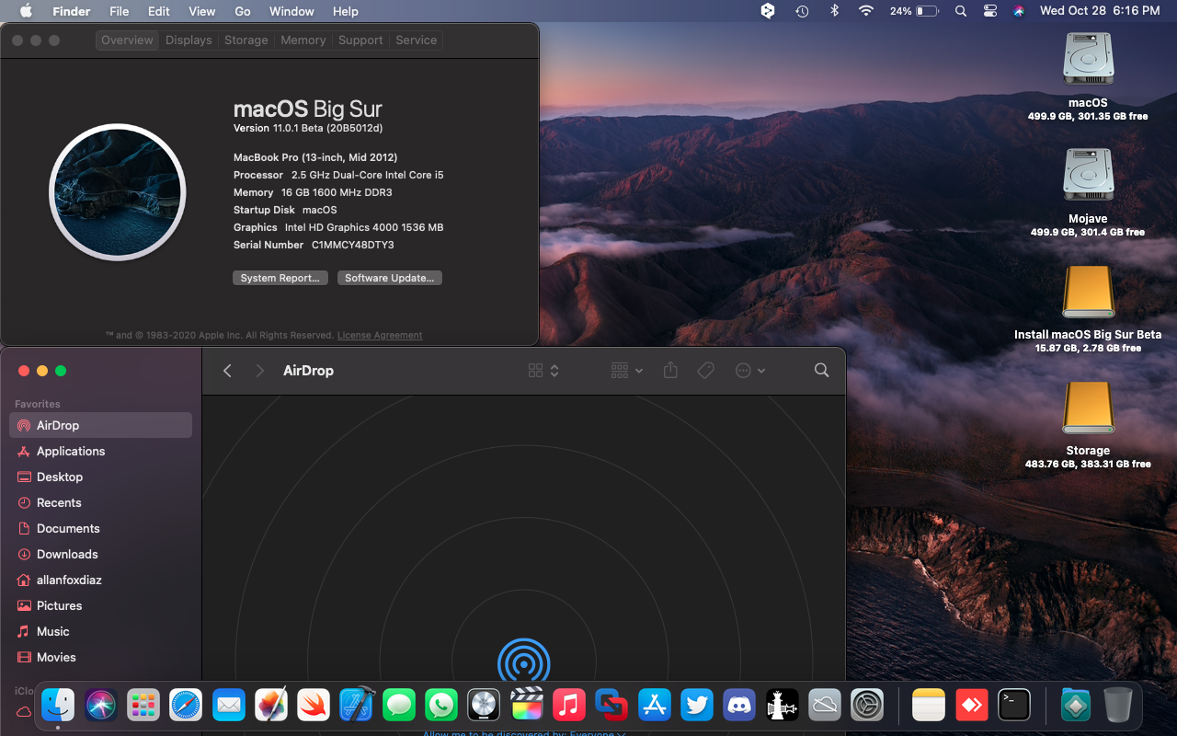Switch to the Storage tab
The width and height of the screenshot is (1177, 736).
point(246,40)
